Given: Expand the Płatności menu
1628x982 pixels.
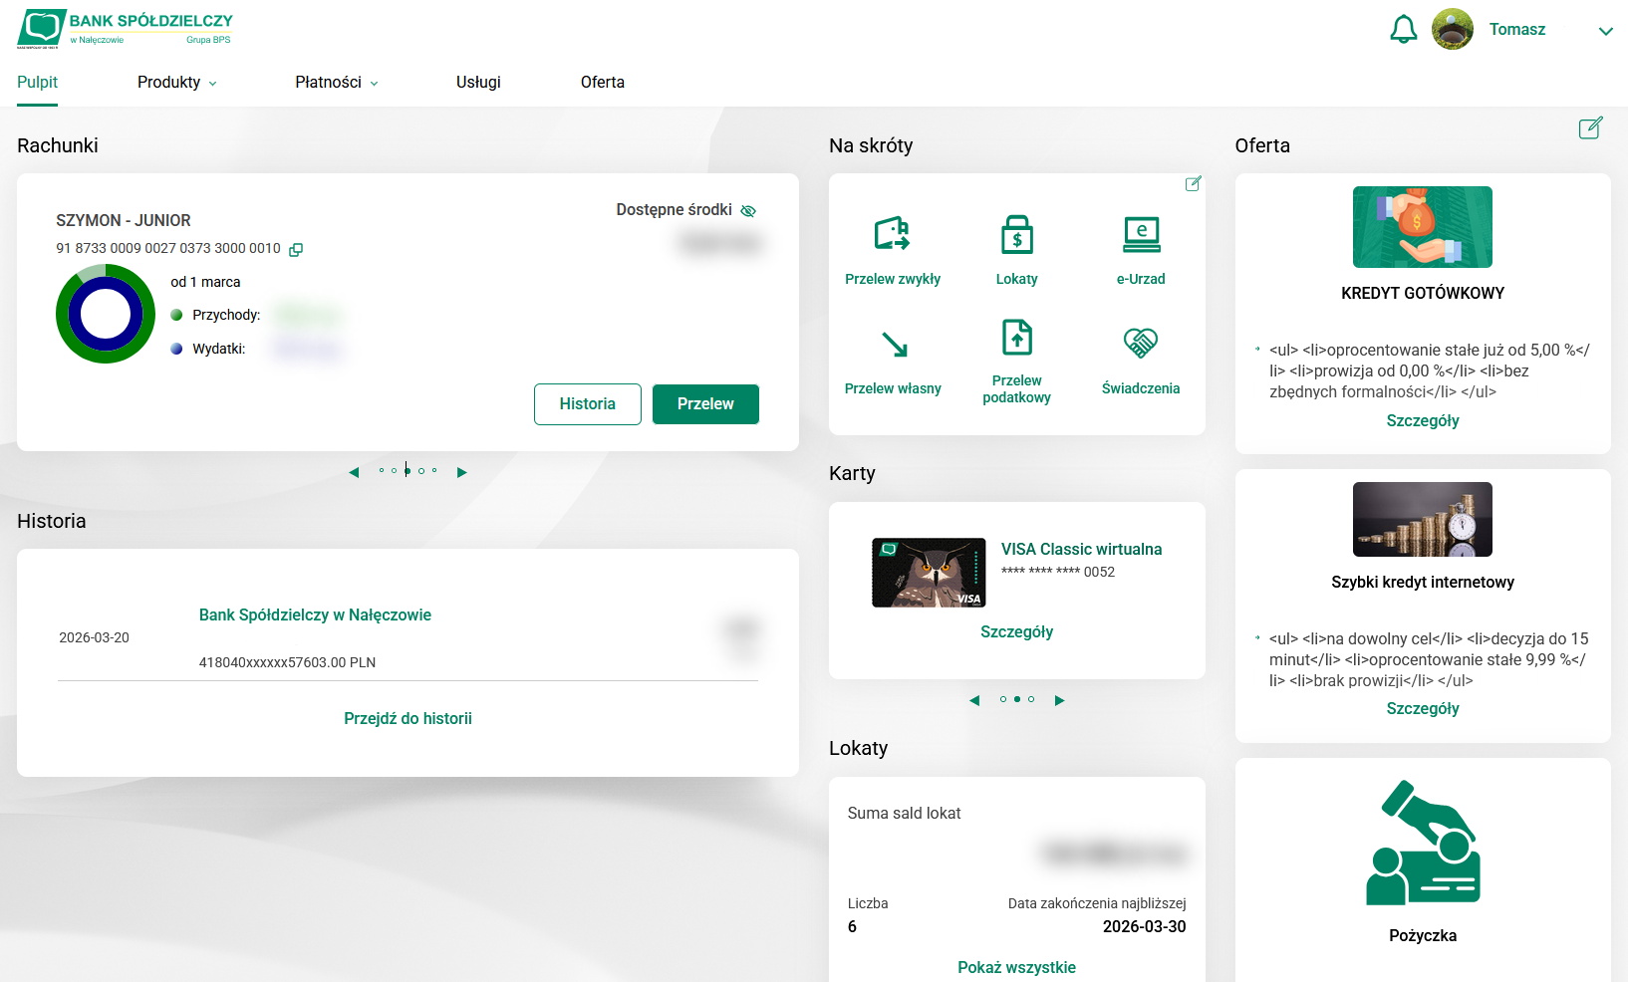Looking at the screenshot, I should click(336, 83).
